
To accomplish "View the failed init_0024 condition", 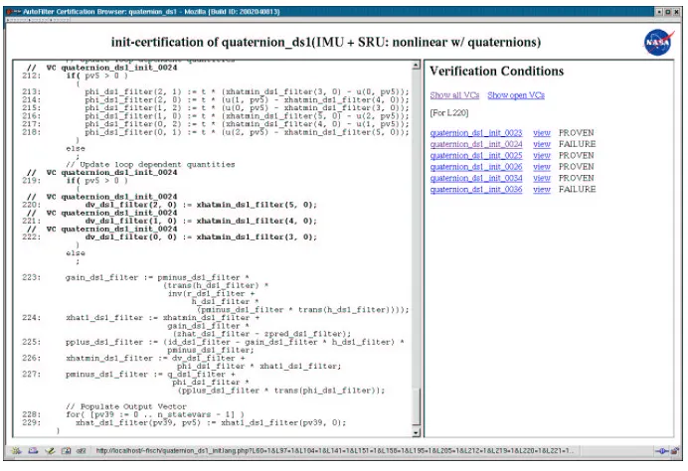I will (x=542, y=144).
